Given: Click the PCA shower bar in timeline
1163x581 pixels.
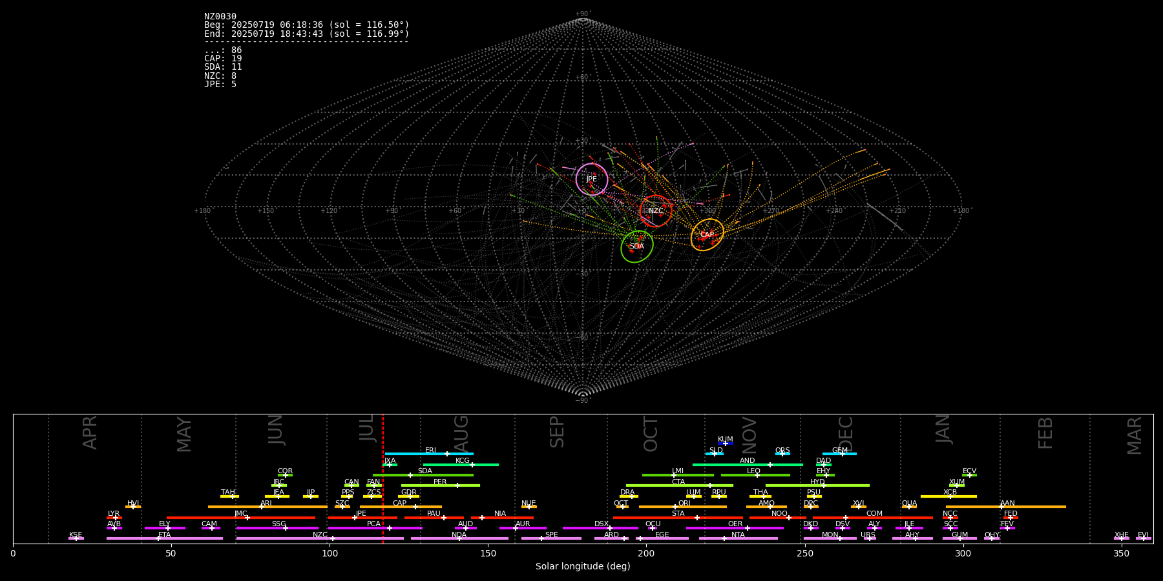Looking at the screenshot, I should (x=375, y=528).
